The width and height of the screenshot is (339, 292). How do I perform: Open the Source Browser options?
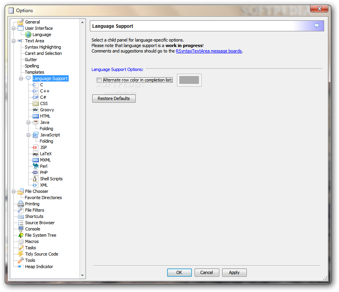[40, 223]
